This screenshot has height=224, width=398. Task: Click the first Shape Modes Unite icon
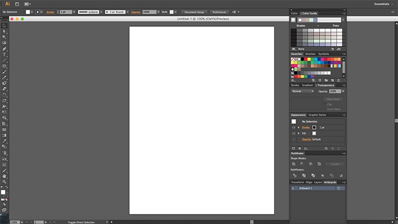coord(293,164)
